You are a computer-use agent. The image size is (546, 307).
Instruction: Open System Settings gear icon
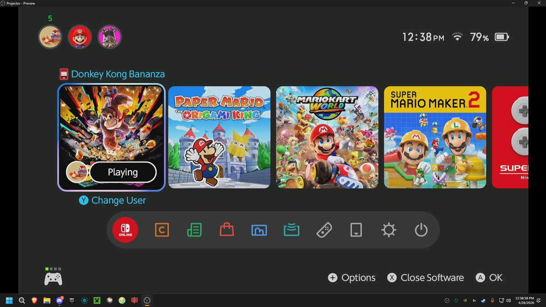coord(389,230)
